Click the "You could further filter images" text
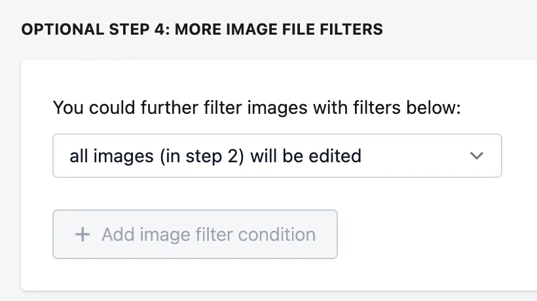The width and height of the screenshot is (537, 301). pyautogui.click(x=180, y=108)
